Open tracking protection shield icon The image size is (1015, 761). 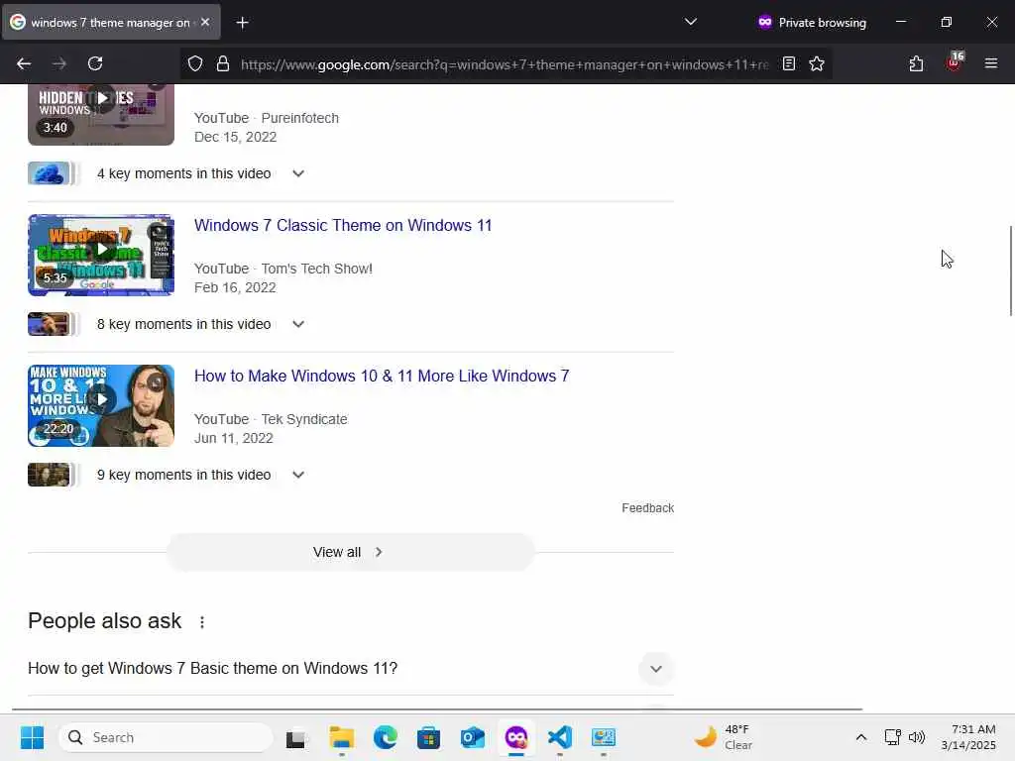point(195,63)
